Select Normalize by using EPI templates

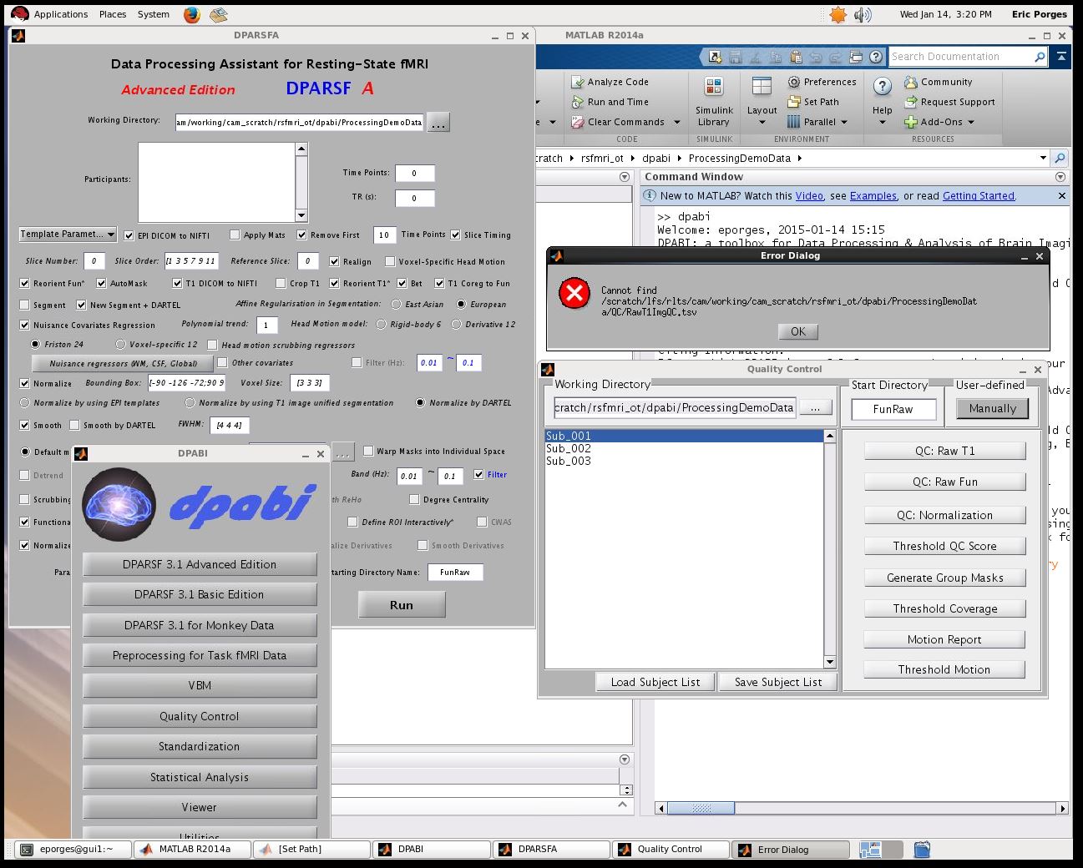coord(24,402)
